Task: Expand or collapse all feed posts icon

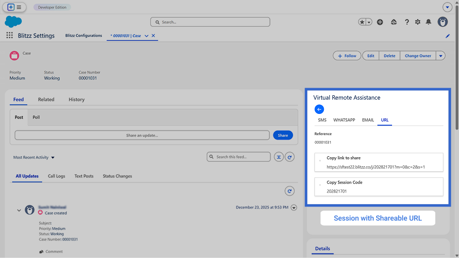Action: (x=279, y=157)
